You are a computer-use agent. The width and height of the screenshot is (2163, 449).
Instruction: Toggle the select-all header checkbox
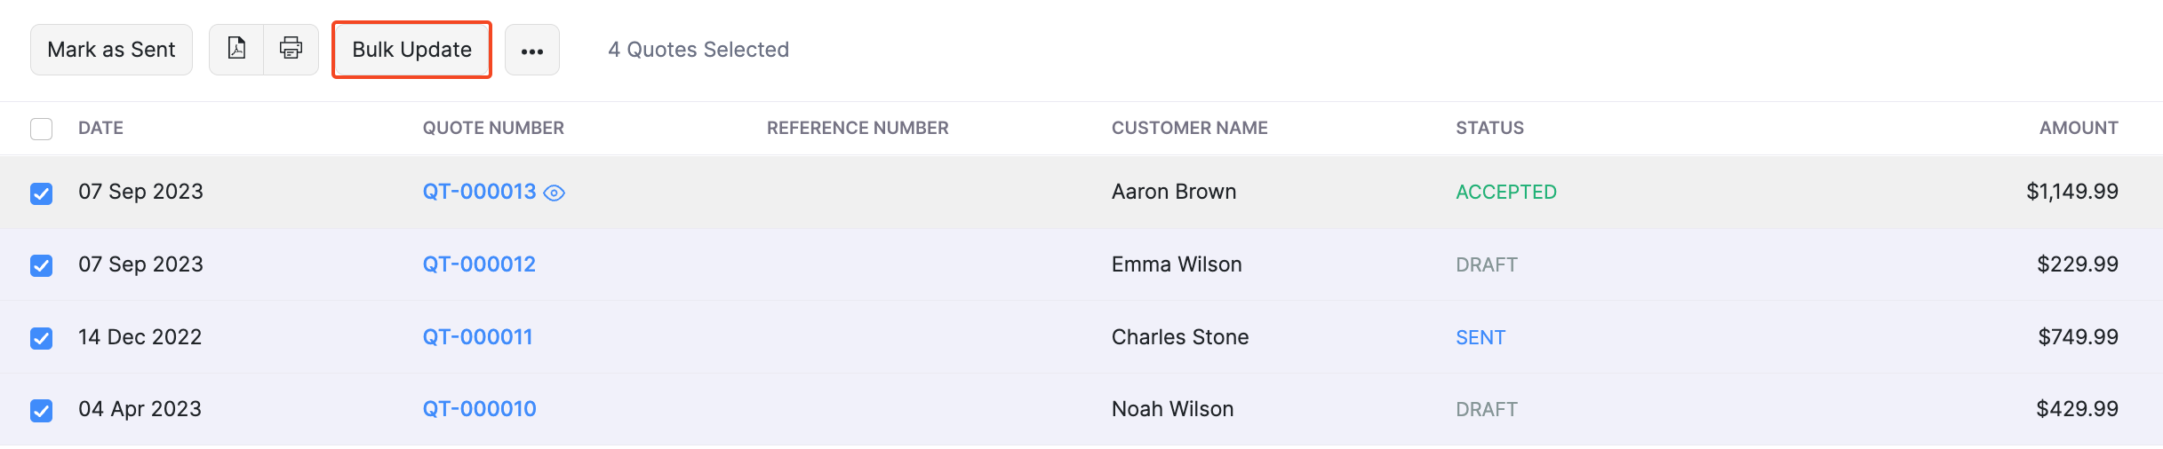click(42, 129)
